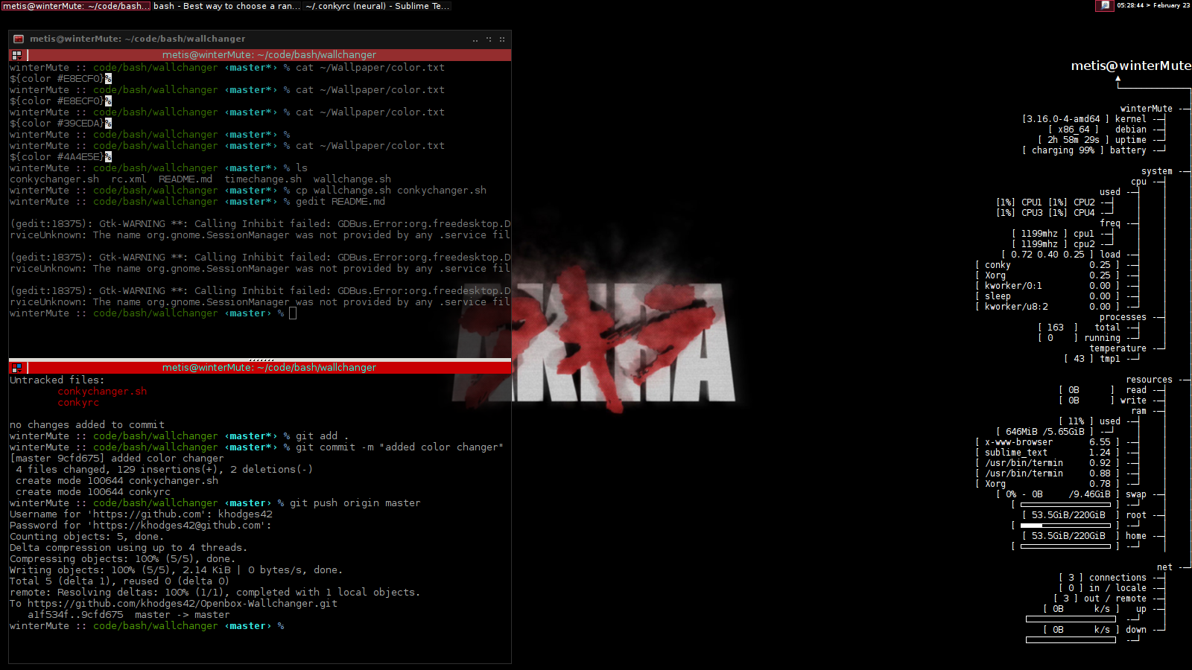Grab the splitter handle between terminal panes
This screenshot has height=670, width=1192.
pyautogui.click(x=261, y=360)
